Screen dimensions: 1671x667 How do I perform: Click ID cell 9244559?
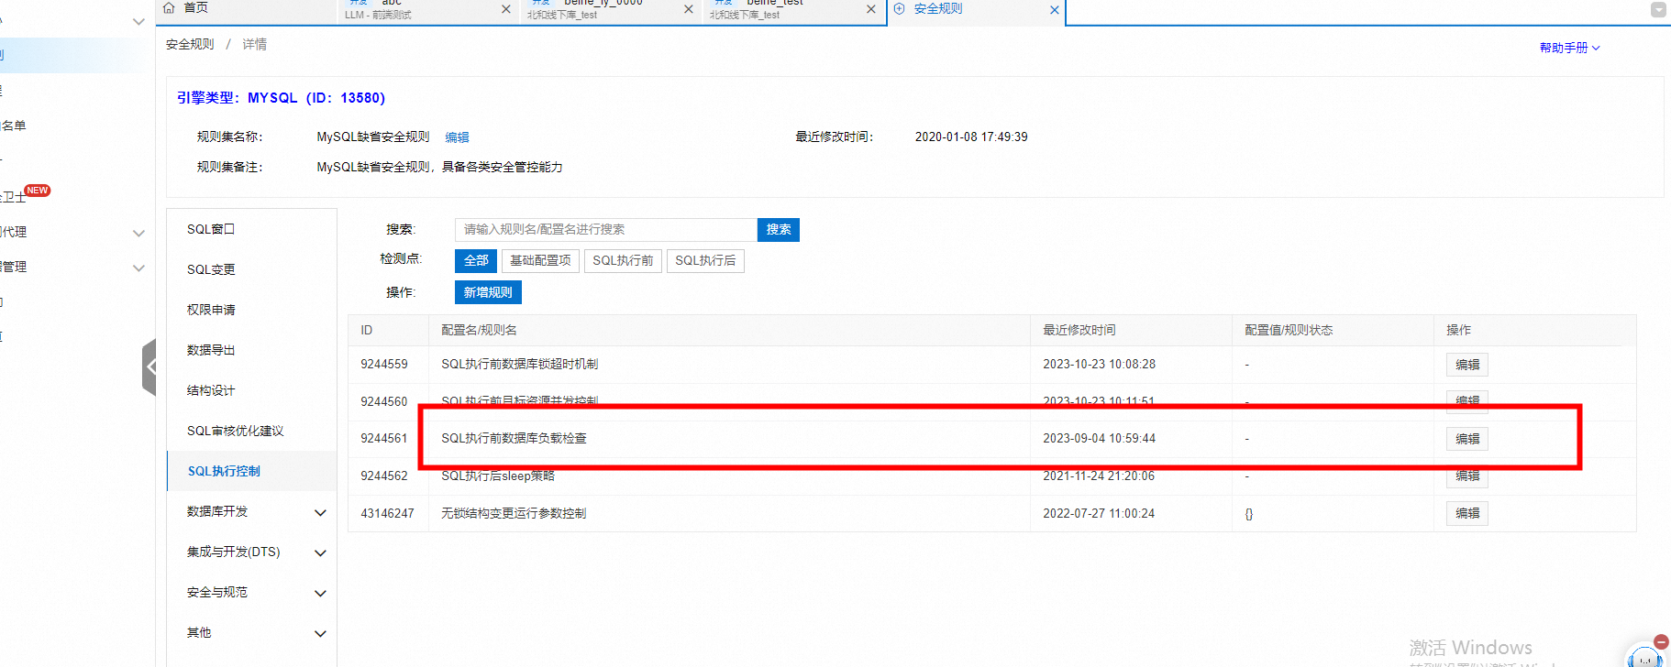click(383, 365)
